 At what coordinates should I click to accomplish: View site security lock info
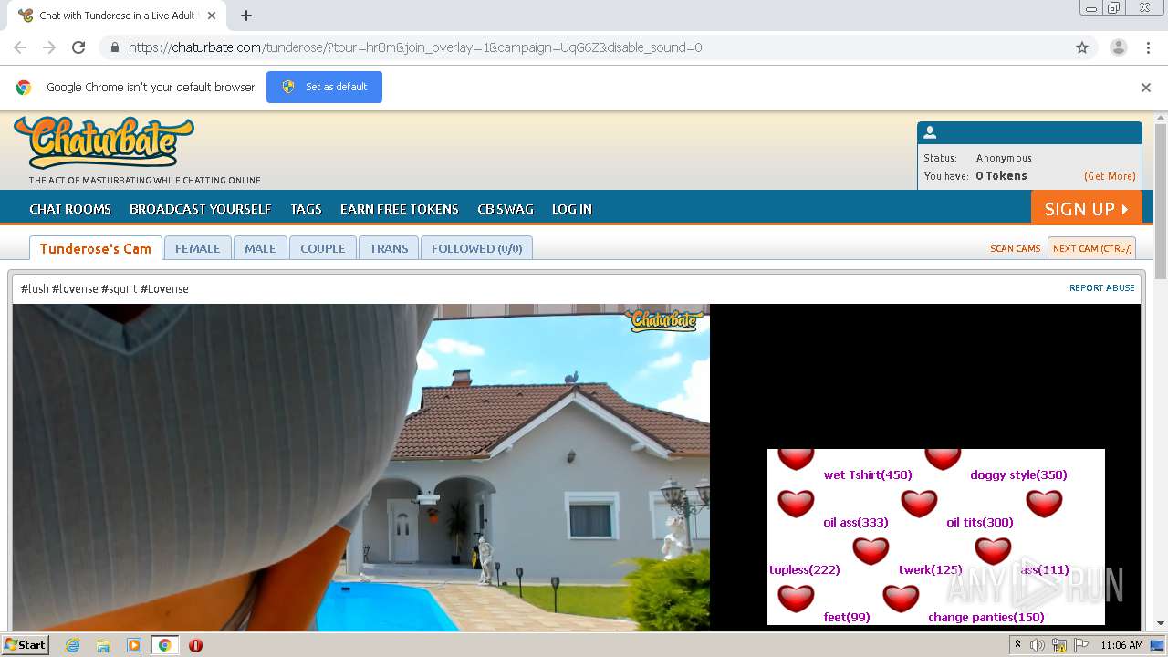coord(114,47)
